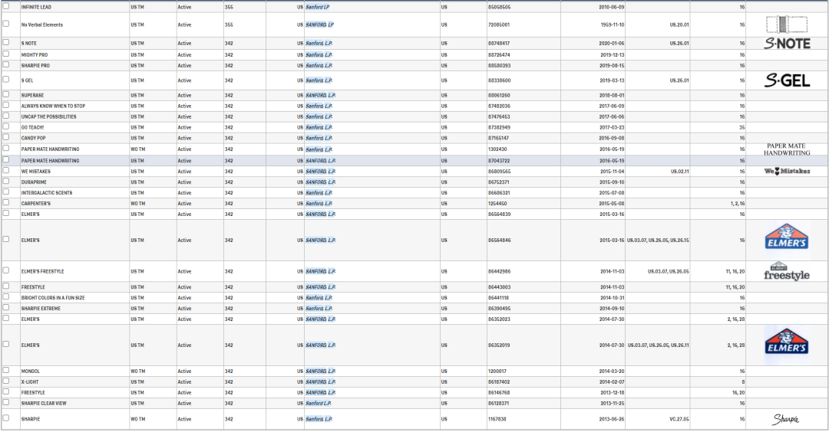This screenshot has width=829, height=432.
Task: Open the Elmer's freestyle logo thumbnail
Action: 787,271
